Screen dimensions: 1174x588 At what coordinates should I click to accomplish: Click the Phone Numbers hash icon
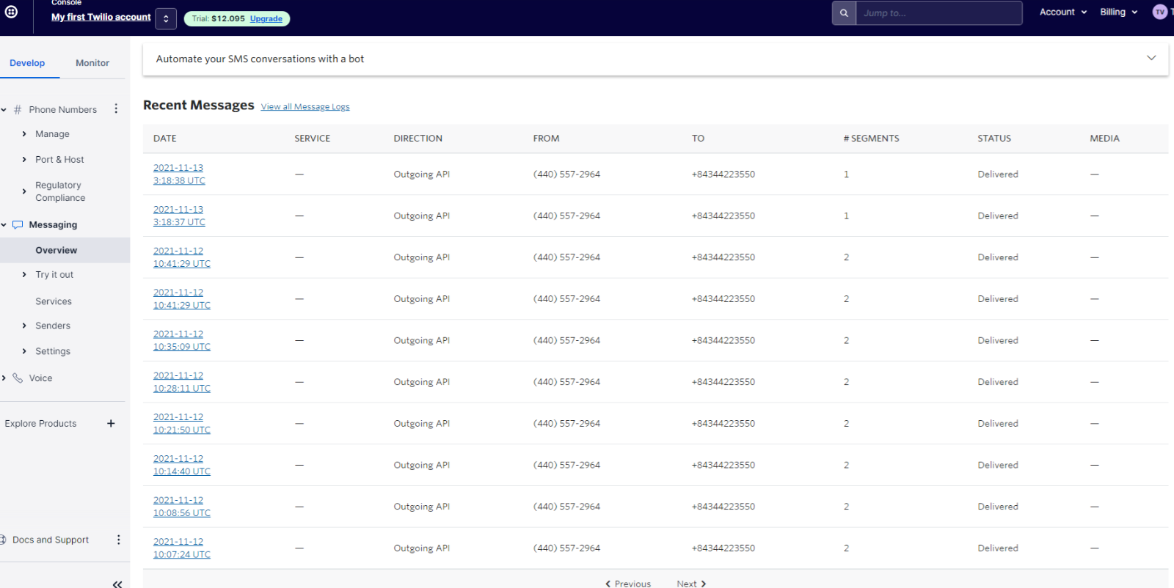point(18,109)
